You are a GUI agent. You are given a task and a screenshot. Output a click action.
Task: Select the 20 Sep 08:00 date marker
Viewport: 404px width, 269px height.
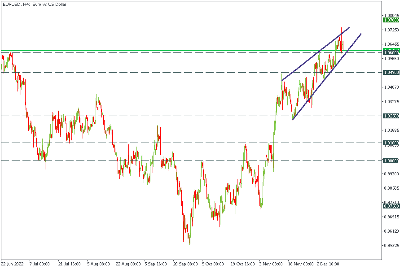[185, 264]
